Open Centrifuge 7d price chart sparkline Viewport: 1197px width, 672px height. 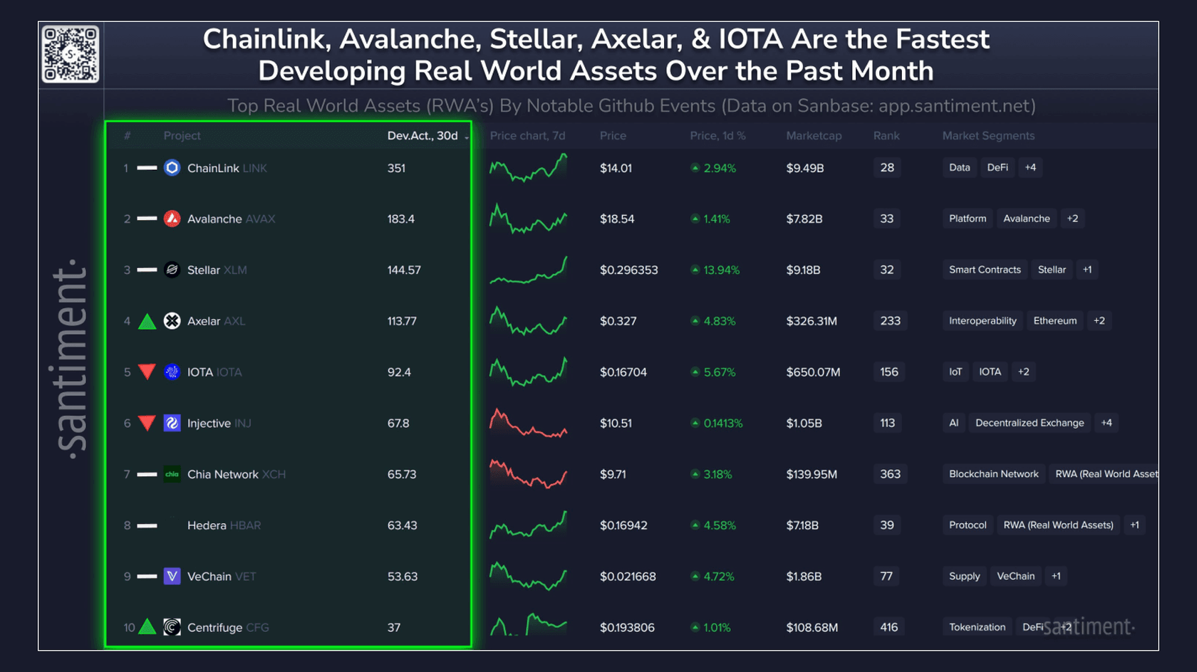[x=528, y=624]
